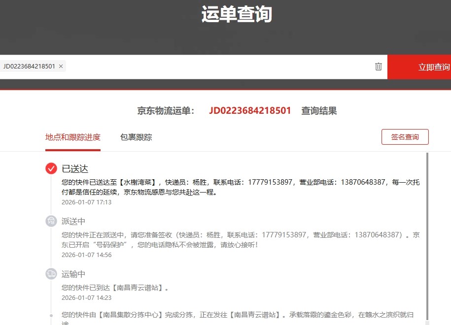Switch to the 包裹跟踪 tab

(136, 137)
